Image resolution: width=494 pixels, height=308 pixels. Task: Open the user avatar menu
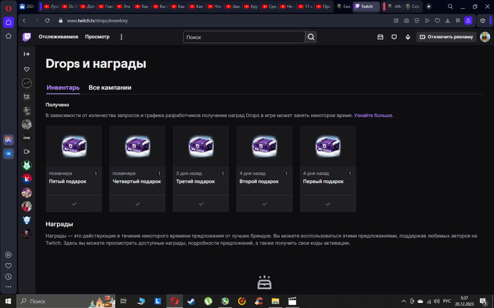[485, 37]
